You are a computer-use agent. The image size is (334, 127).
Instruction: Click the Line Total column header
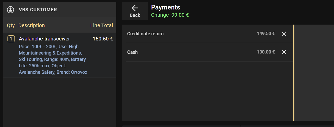(x=101, y=25)
